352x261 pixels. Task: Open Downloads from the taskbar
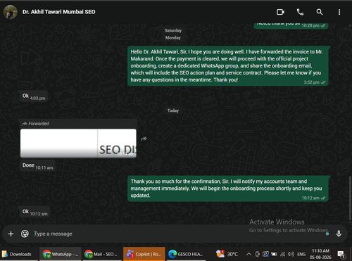19,254
